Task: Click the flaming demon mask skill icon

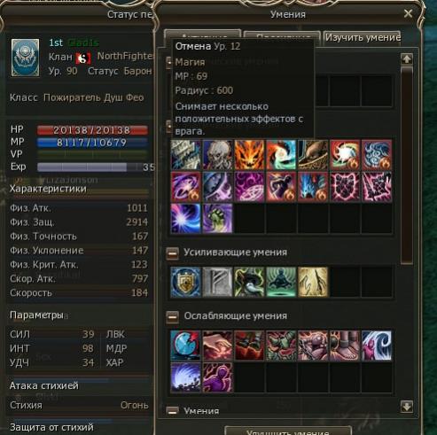Action: click(x=249, y=155)
